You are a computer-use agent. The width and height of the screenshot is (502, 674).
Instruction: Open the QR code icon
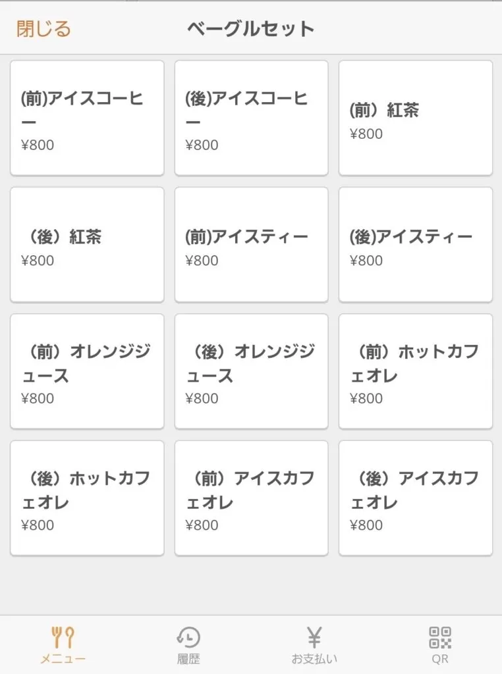[x=440, y=637]
